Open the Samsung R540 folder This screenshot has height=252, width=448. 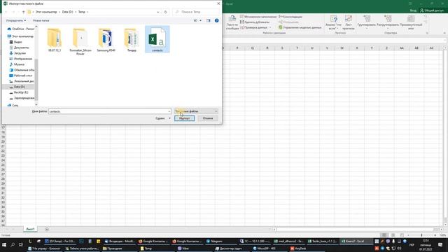click(106, 40)
